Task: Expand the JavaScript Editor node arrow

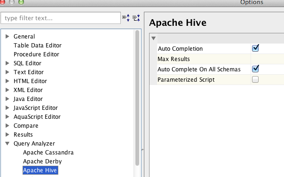Action: pos(7,108)
